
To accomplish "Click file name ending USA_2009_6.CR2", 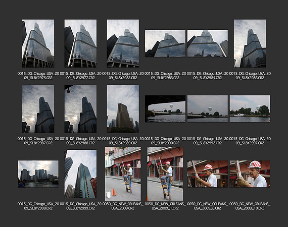I will 208,206.
